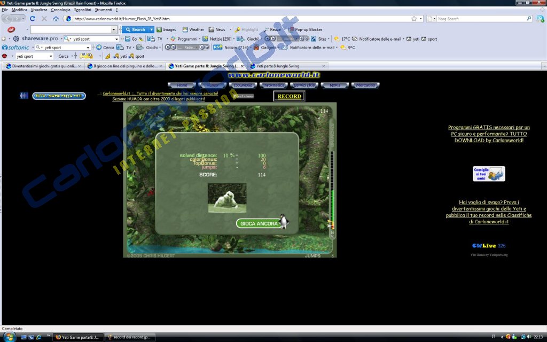Open Notizie [250] feed
Screen dimensions: 547x342
217,39
